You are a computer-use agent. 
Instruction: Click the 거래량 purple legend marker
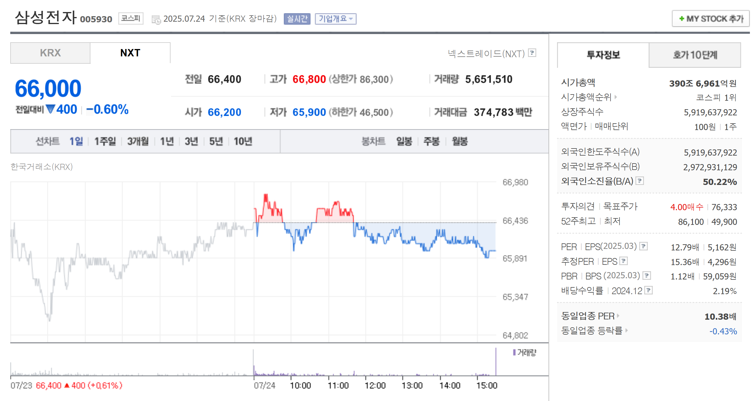(x=514, y=352)
